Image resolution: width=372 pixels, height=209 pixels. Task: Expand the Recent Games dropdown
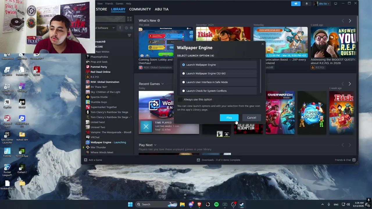tap(162, 84)
